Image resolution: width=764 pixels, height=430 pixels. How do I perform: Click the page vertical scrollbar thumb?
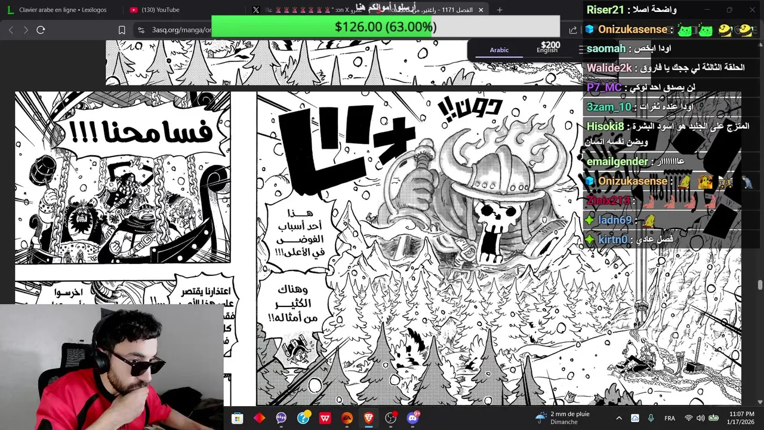click(760, 285)
